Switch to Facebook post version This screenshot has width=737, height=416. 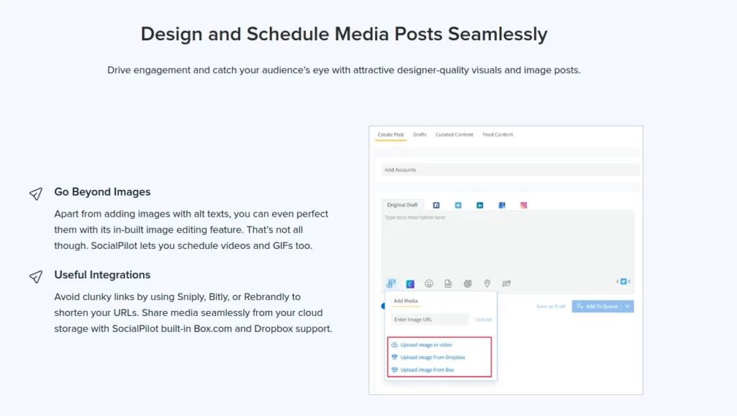click(x=436, y=205)
